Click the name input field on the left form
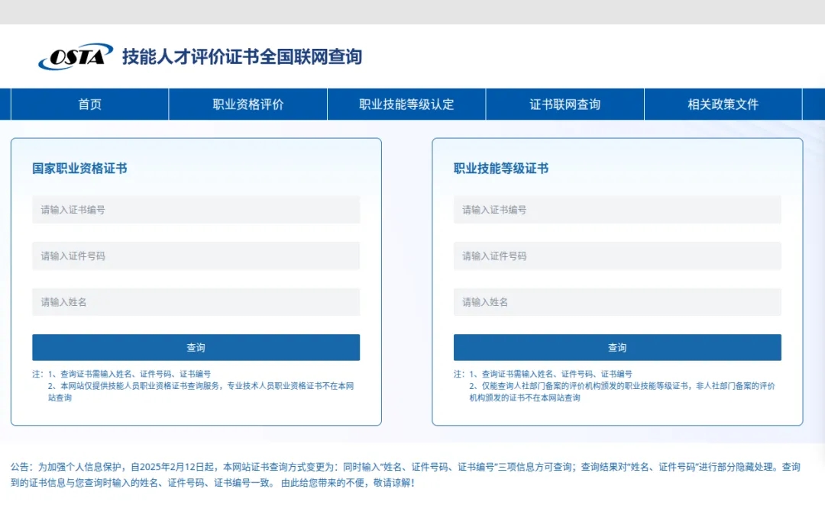 [196, 301]
